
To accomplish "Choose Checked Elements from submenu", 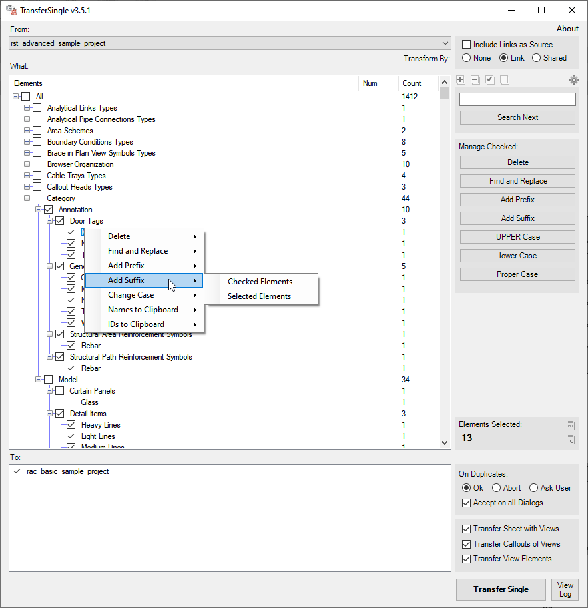I will pos(258,281).
